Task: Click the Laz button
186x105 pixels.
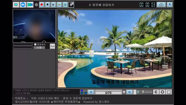Action: (52, 46)
